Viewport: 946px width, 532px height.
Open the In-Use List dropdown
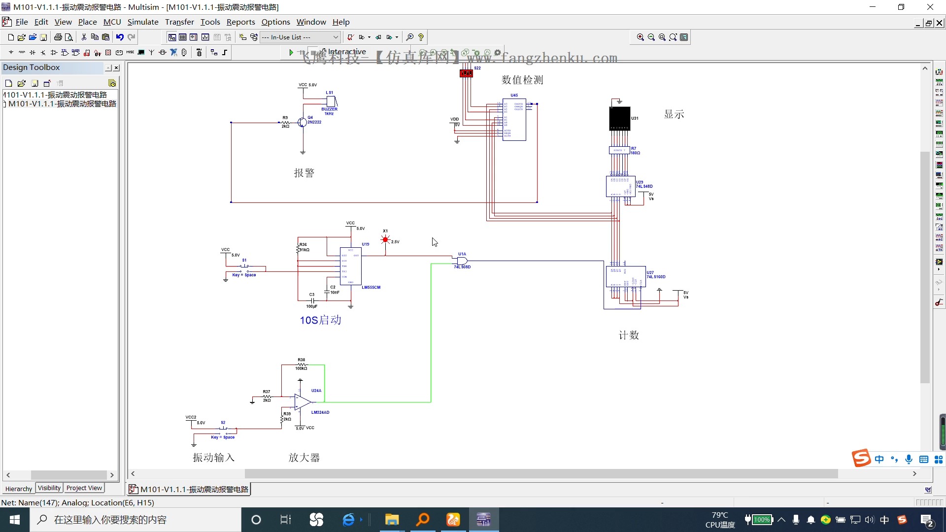336,37
